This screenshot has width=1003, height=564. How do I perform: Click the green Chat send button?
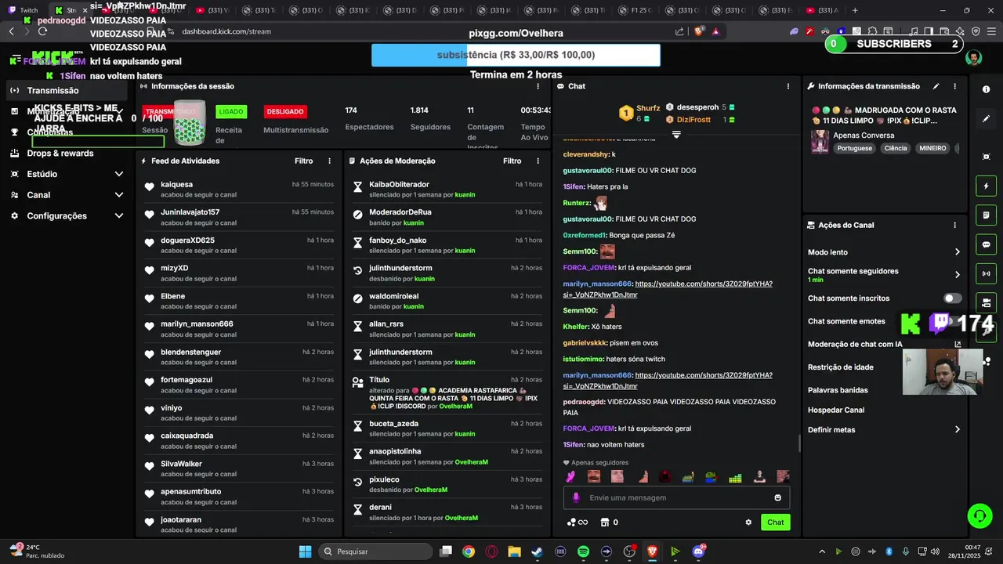pos(775,522)
